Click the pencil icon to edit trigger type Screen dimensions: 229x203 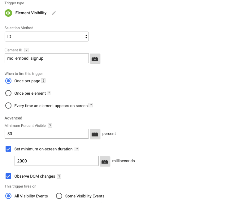(54, 13)
